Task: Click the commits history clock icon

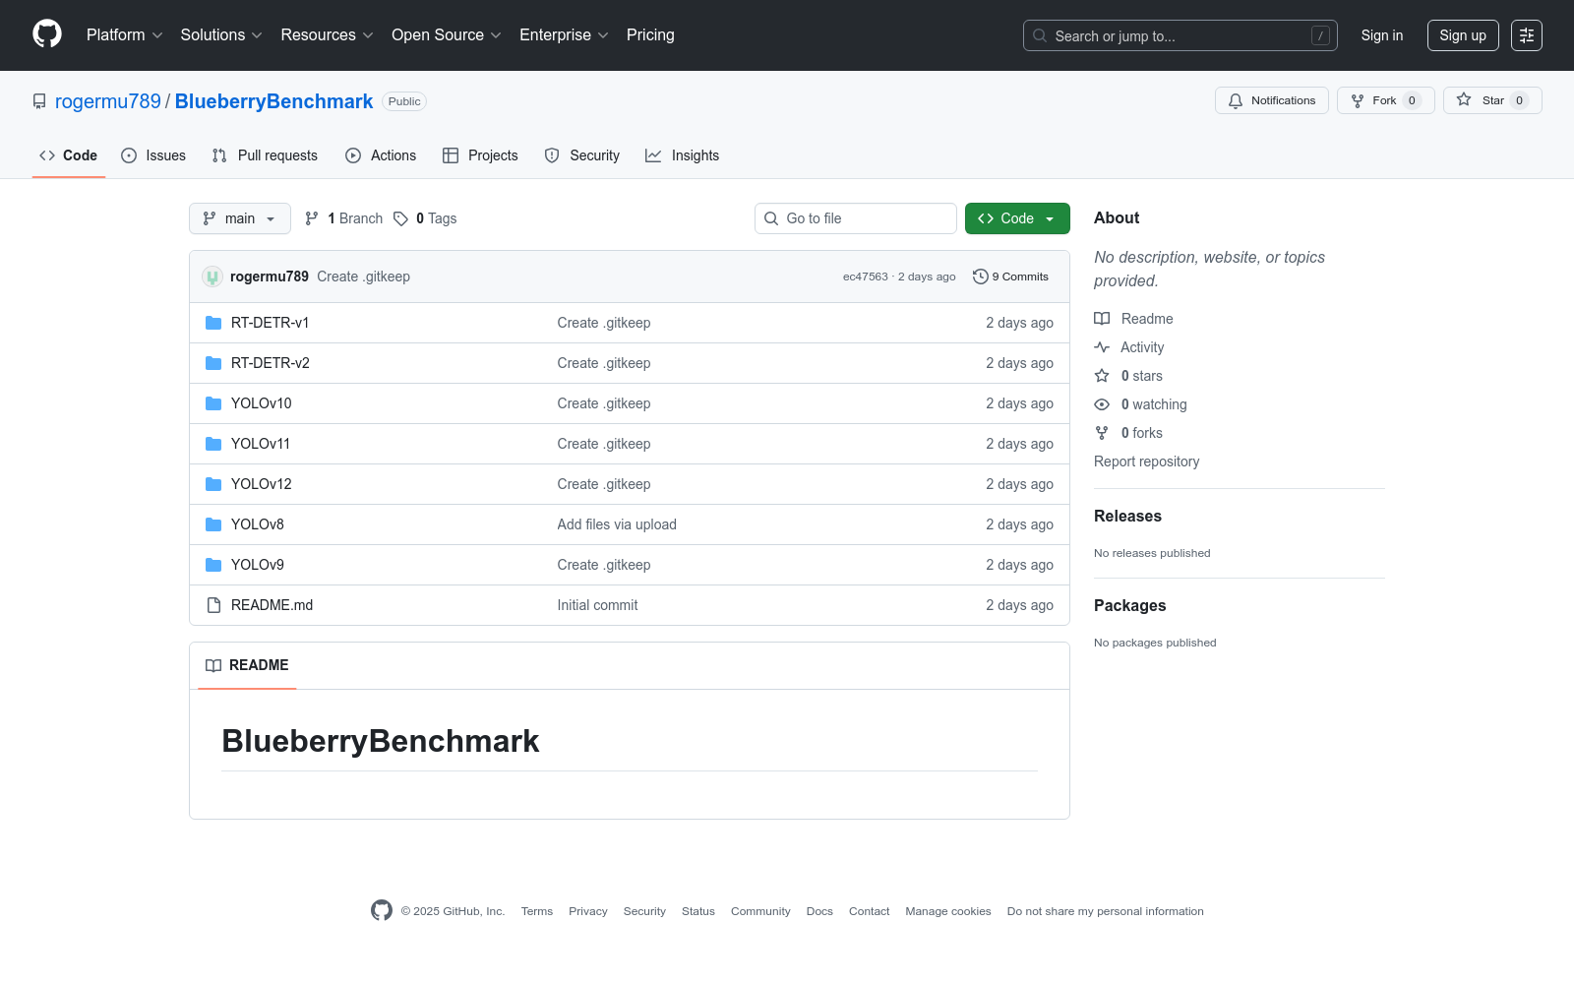Action: click(980, 277)
